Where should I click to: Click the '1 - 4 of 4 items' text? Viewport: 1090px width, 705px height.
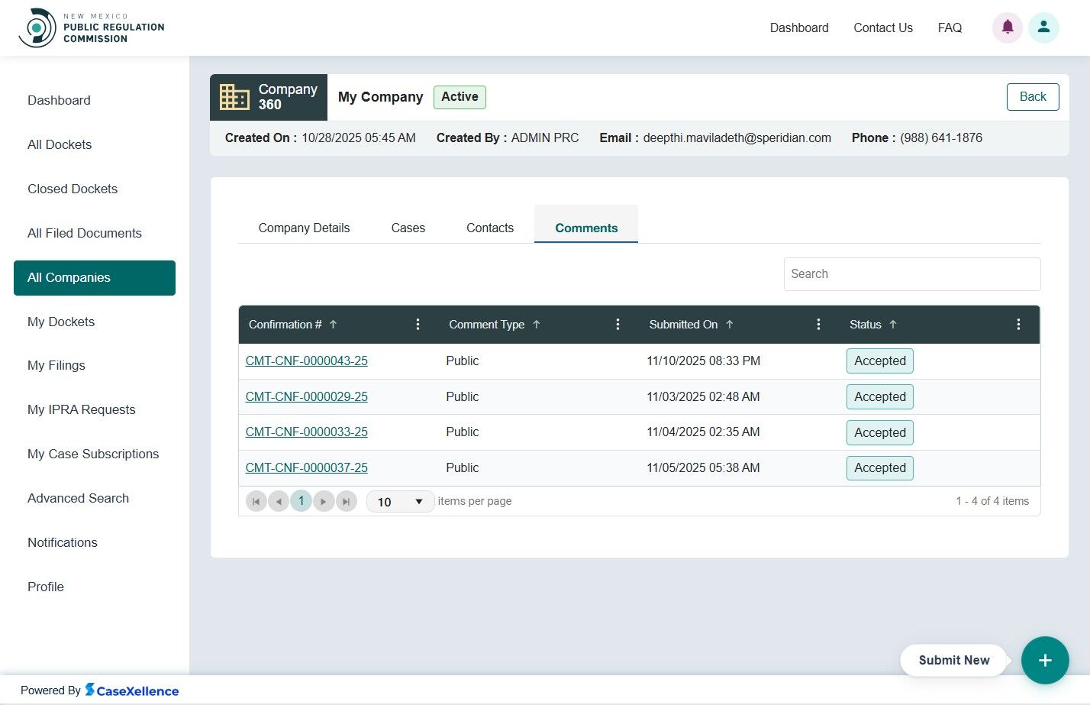point(992,501)
